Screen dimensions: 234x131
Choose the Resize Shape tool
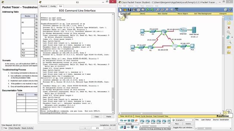pyautogui.click(x=229, y=42)
